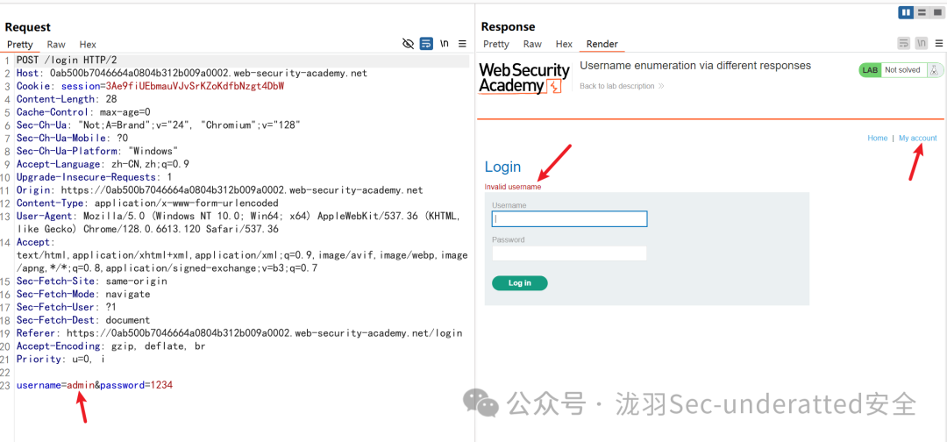Image resolution: width=947 pixels, height=442 pixels.
Task: Click the Sec-Fetch-Dest: document header
Action: (x=83, y=320)
